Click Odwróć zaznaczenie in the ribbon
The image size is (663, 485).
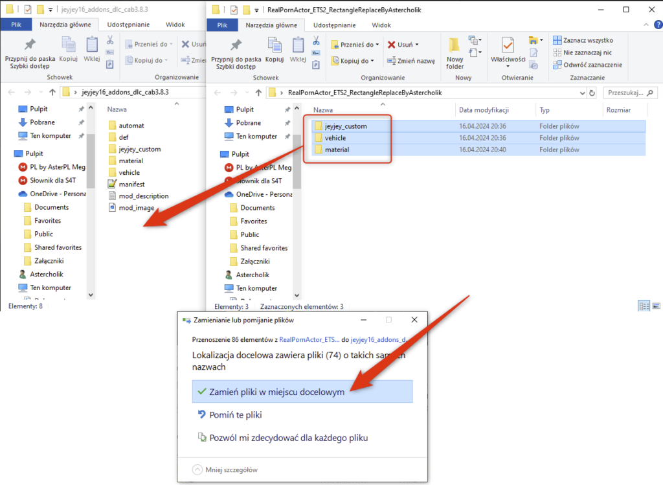pos(587,65)
